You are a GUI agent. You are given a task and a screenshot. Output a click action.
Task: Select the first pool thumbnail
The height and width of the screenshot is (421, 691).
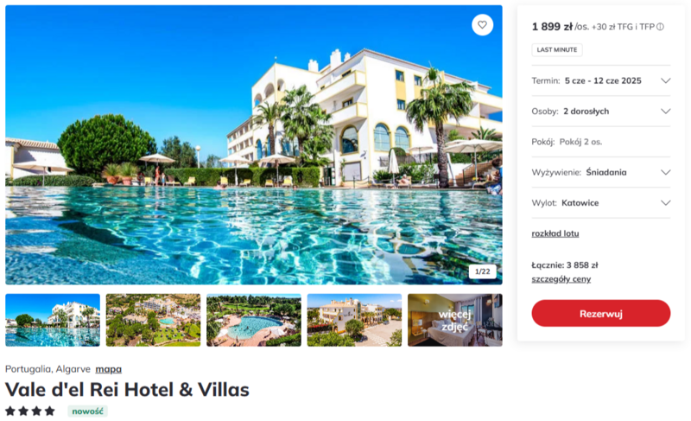point(53,320)
